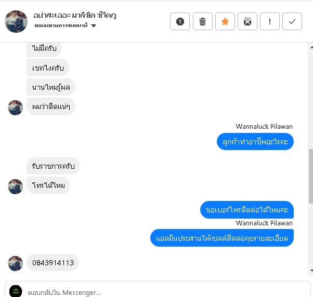The width and height of the screenshot is (313, 297).
Task: Click the first message bubble at top
Action: point(44,48)
